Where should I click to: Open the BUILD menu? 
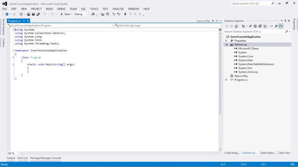click(x=50, y=9)
